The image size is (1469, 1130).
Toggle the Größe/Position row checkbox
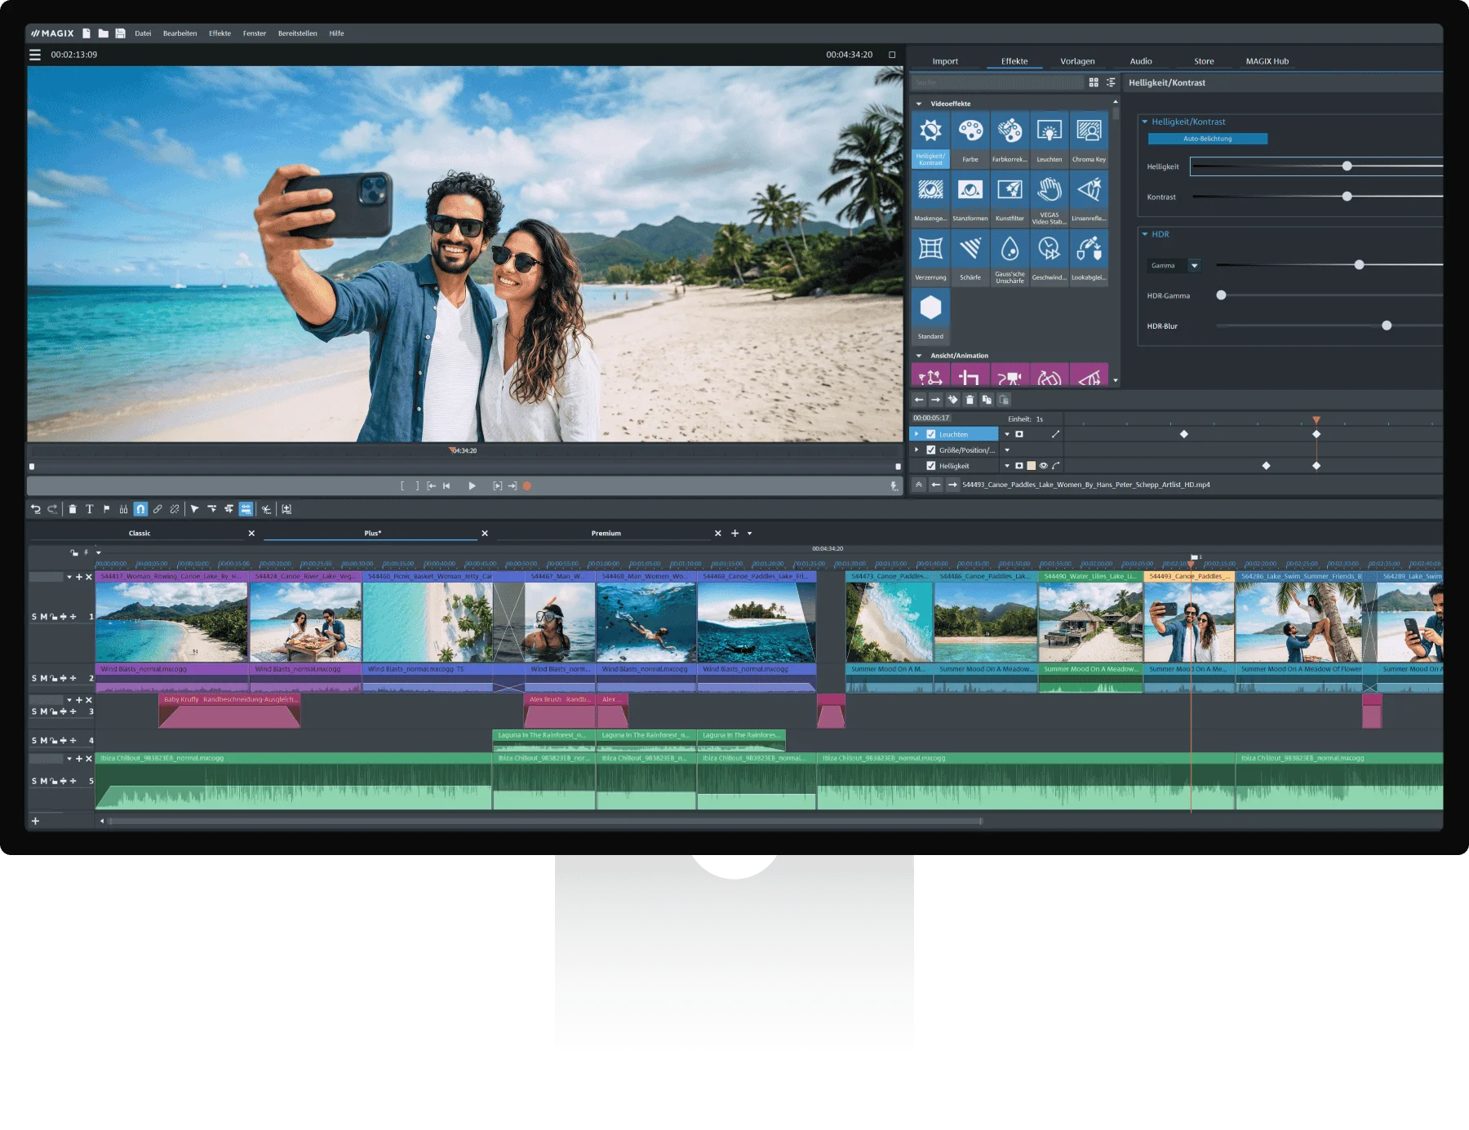pyautogui.click(x=931, y=450)
